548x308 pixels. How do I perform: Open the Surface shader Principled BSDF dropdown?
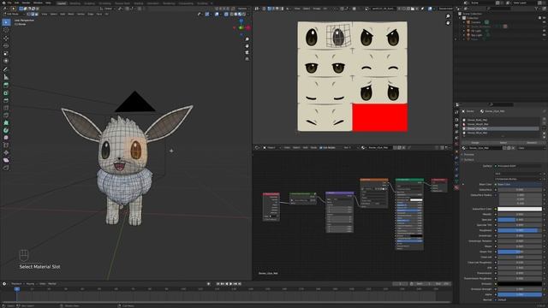click(519, 166)
